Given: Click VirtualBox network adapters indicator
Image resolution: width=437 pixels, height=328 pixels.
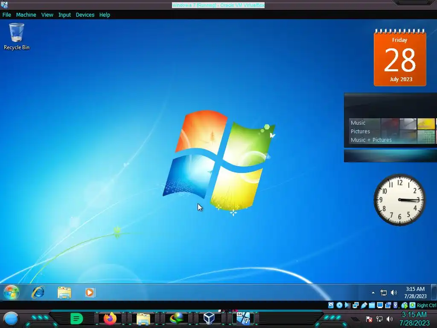Looking at the screenshot, I should click(x=355, y=305).
